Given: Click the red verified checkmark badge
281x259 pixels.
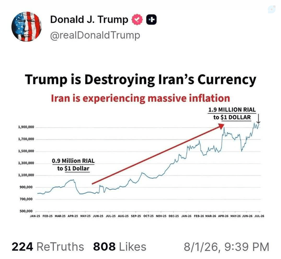Looking at the screenshot, I should [137, 19].
